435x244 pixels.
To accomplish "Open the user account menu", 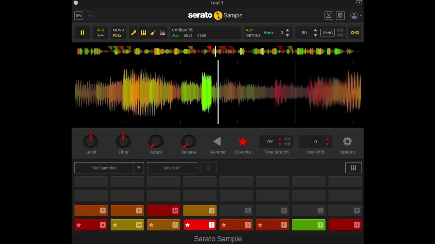I will [x=354, y=16].
